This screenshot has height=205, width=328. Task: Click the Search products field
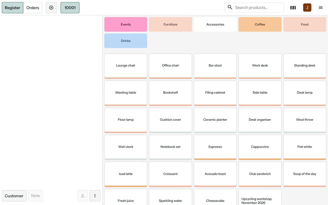pos(254,8)
